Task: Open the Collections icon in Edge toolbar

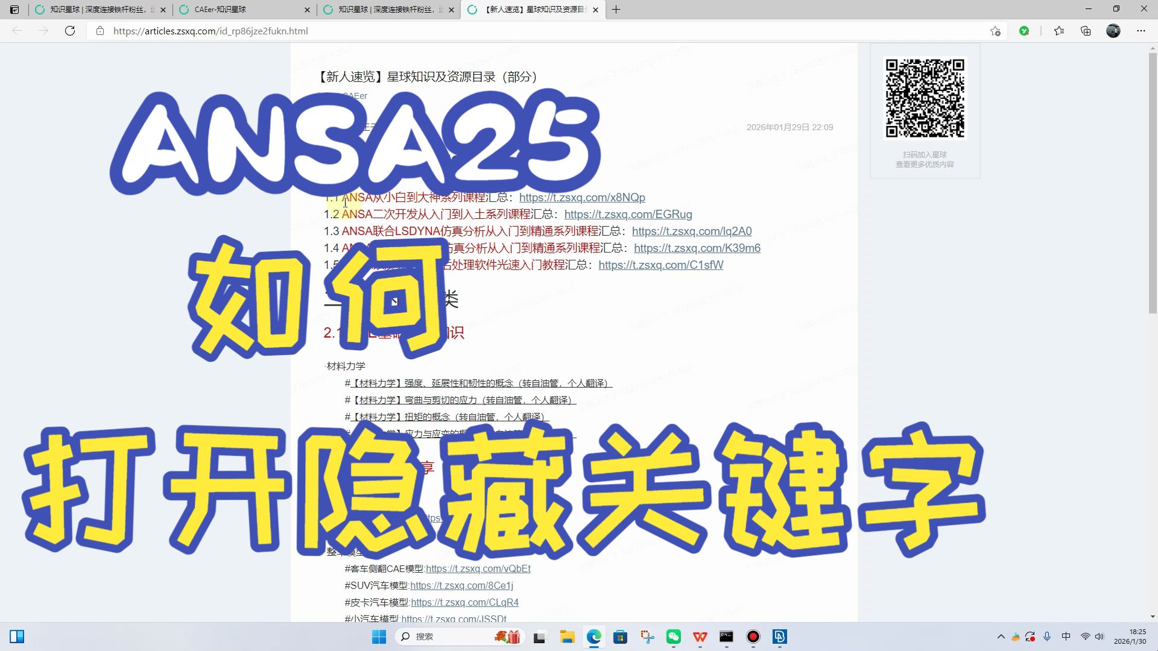Action: 1086,31
